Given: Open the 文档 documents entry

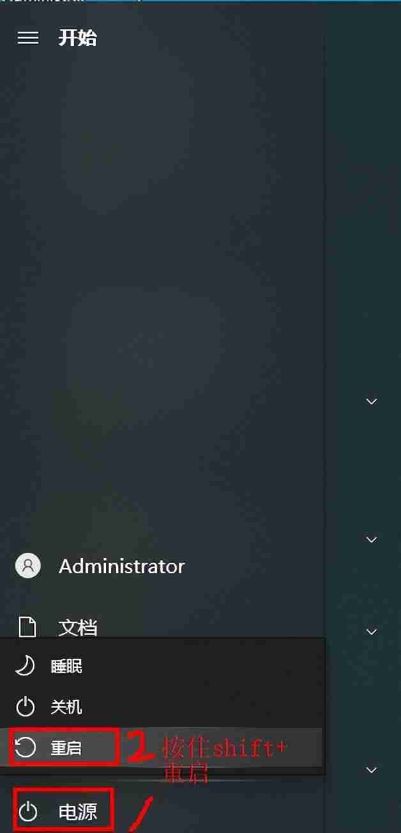Looking at the screenshot, I should point(78,628).
